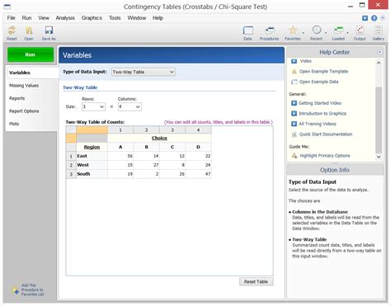The width and height of the screenshot is (391, 306).
Task: Click the green Run button
Action: click(x=31, y=54)
